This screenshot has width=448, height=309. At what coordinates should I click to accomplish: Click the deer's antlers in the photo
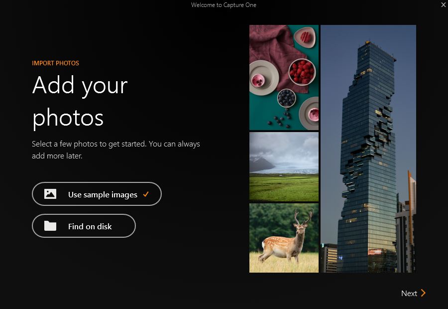(303, 216)
